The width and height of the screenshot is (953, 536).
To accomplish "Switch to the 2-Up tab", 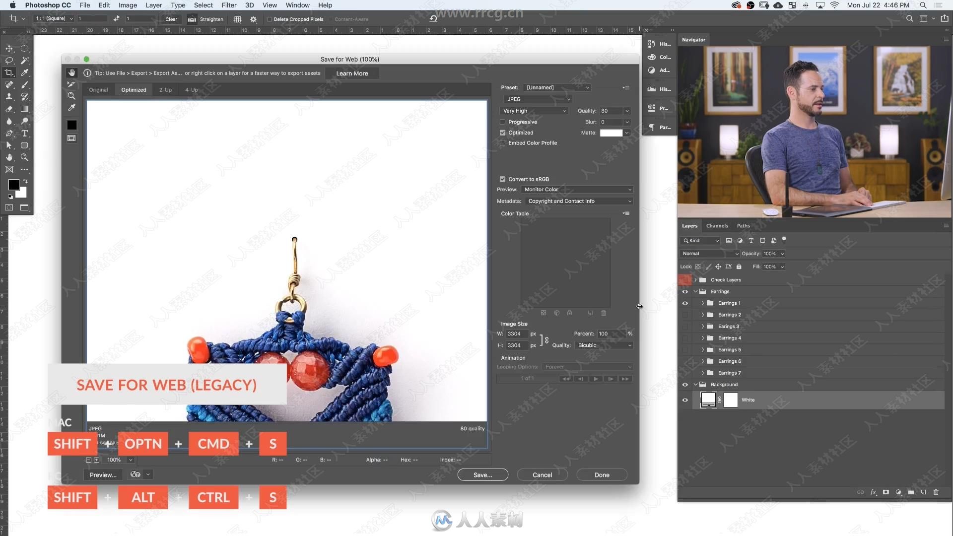I will [x=165, y=90].
